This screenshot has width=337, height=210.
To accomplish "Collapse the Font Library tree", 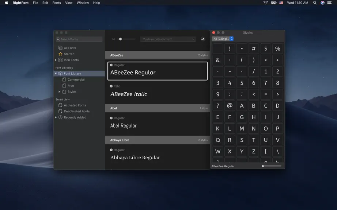I will click(56, 74).
